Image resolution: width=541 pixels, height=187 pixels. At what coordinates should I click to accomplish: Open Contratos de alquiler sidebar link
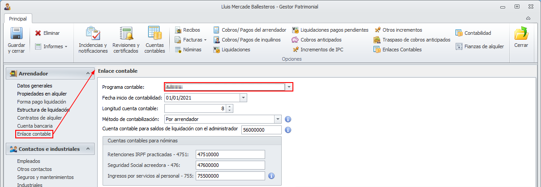click(39, 118)
